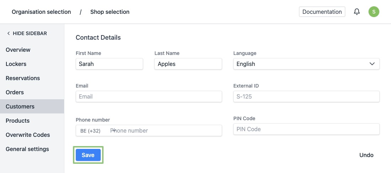Image resolution: width=391 pixels, height=173 pixels.
Task: Open the green user avatar menu
Action: pos(374,12)
